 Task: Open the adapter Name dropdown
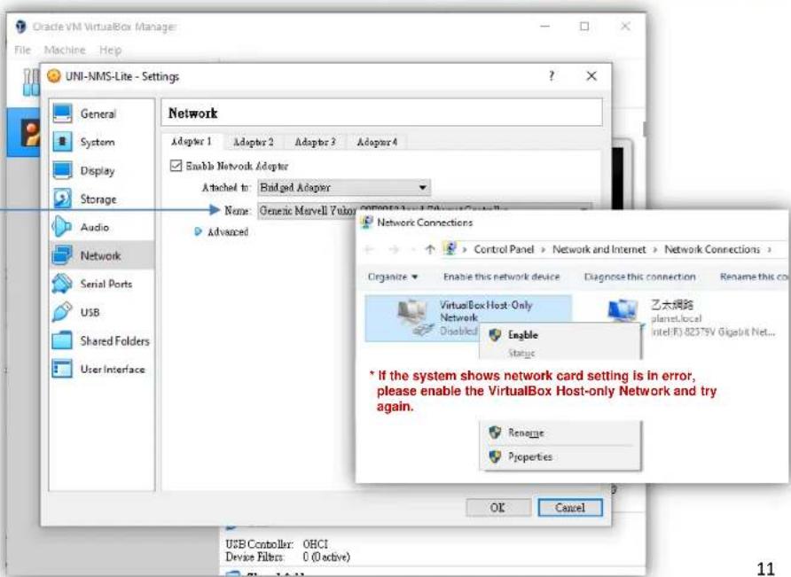(424, 210)
